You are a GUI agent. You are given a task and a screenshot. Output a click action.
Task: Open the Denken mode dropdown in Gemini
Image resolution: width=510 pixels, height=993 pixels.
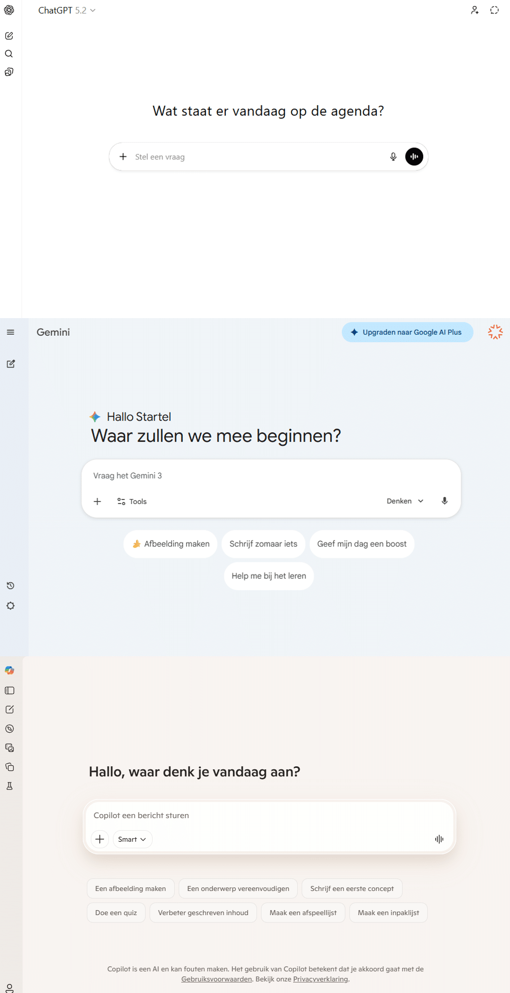tap(405, 501)
